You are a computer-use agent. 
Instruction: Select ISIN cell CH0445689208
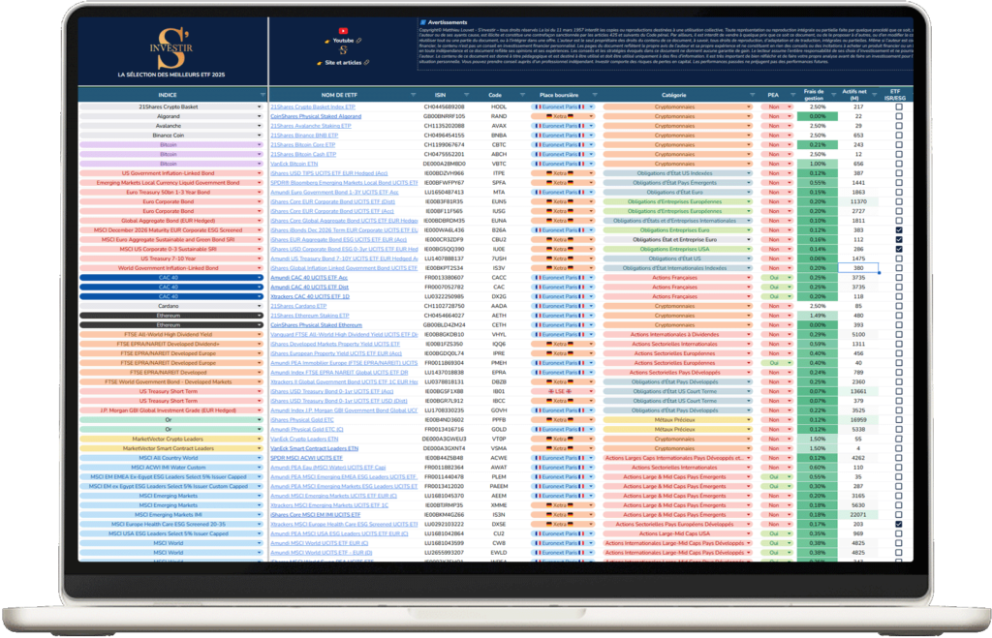coord(444,106)
